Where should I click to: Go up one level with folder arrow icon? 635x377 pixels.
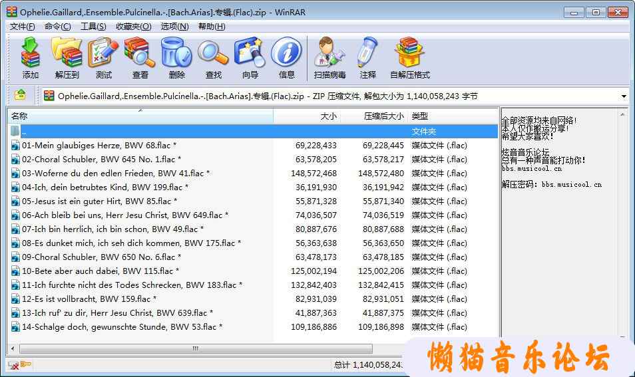pyautogui.click(x=20, y=96)
